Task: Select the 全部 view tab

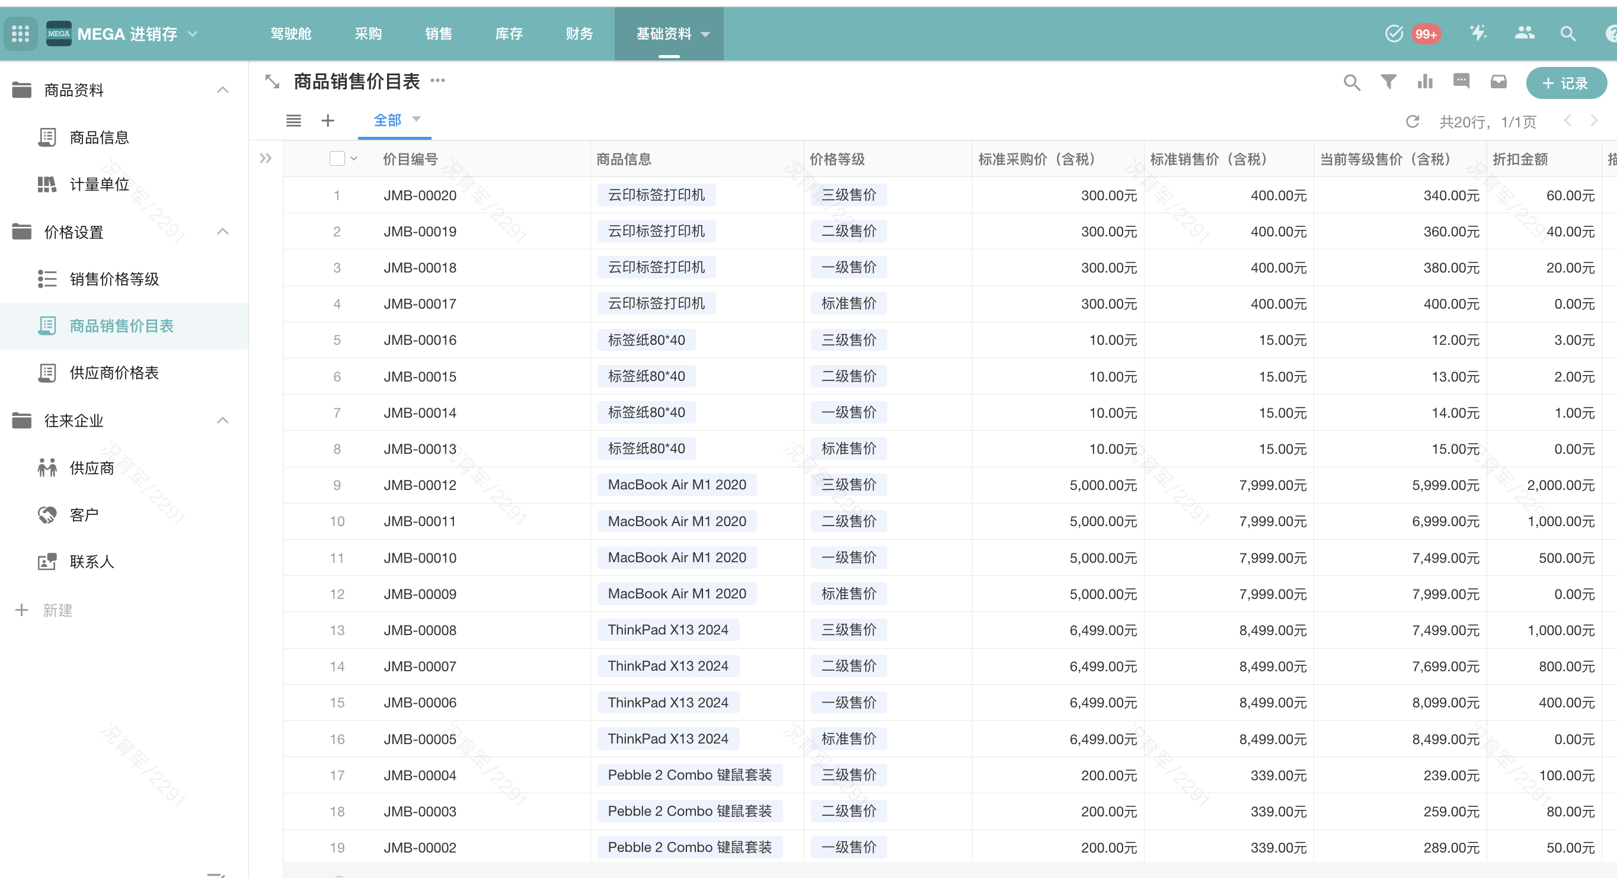Action: pyautogui.click(x=387, y=120)
